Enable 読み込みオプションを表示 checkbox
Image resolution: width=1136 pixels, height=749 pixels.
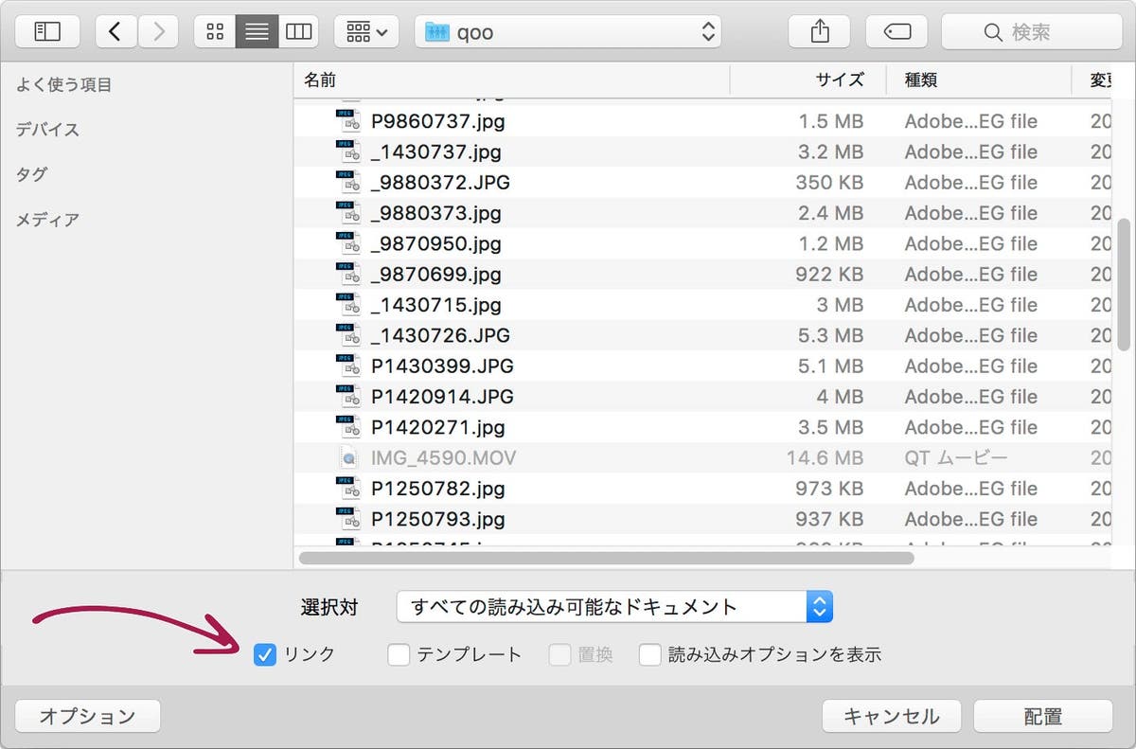point(649,654)
